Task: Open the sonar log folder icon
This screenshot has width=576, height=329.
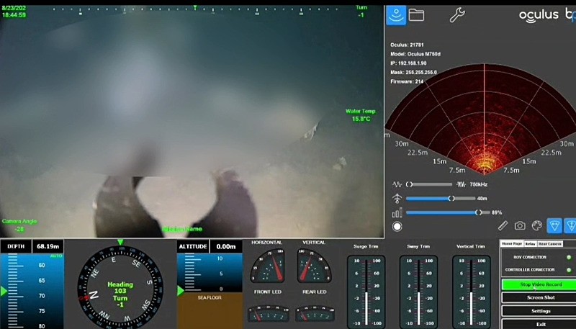Action: point(416,14)
